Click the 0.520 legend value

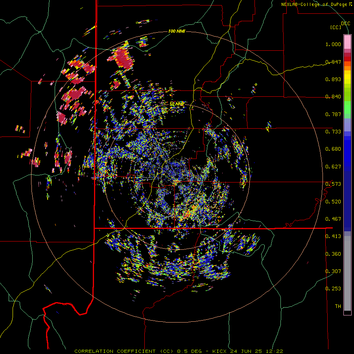pos(333,202)
